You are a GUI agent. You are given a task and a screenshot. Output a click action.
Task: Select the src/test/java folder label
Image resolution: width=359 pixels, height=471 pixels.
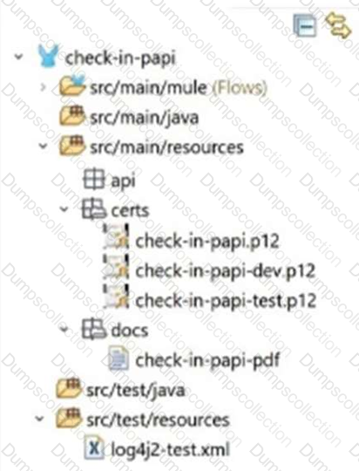tap(135, 390)
